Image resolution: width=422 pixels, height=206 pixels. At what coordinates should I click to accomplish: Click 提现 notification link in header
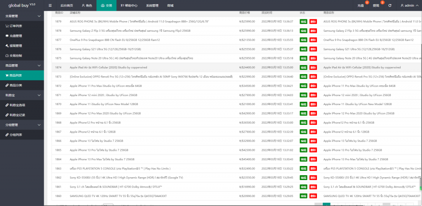click(376, 5)
